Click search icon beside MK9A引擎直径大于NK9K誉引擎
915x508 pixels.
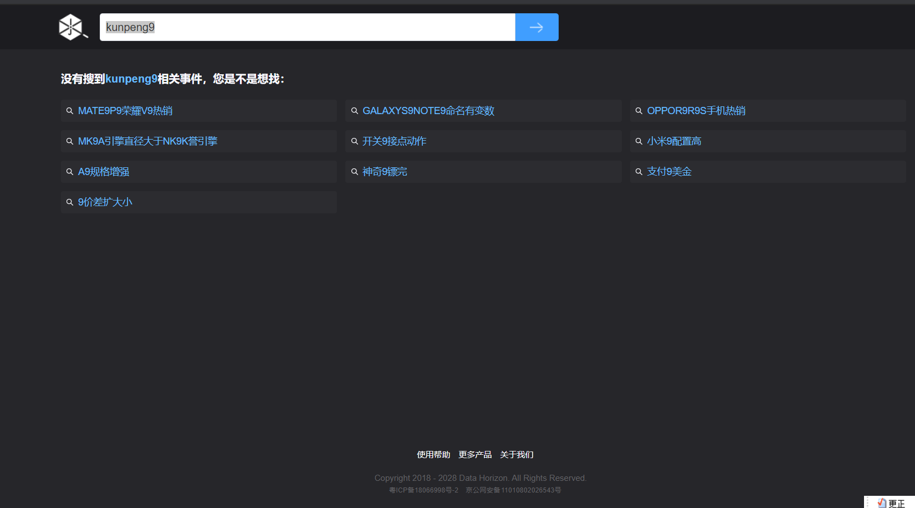click(70, 141)
